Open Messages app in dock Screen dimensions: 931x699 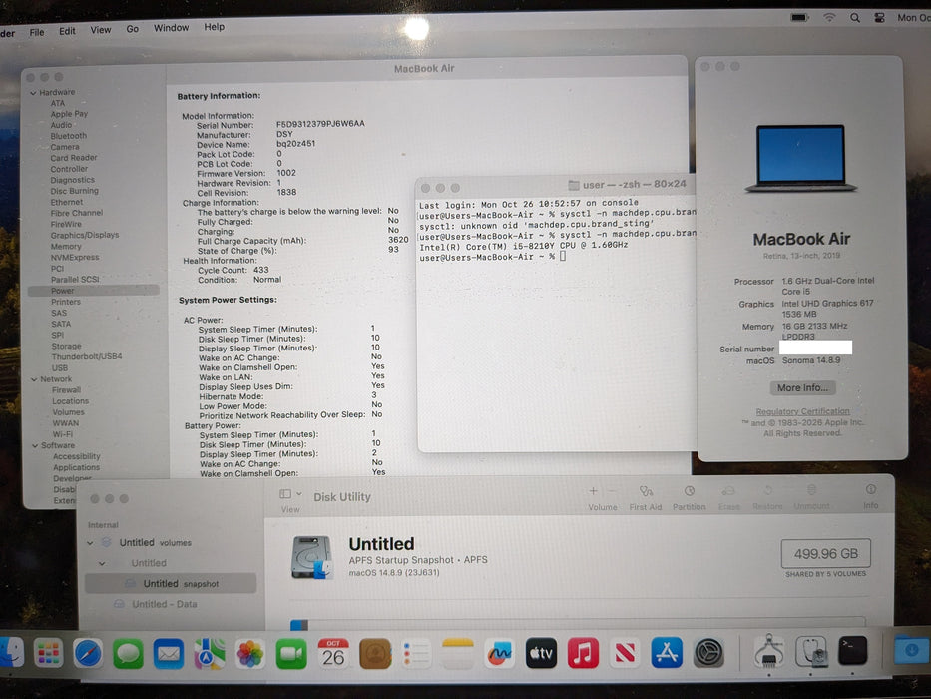(x=128, y=654)
